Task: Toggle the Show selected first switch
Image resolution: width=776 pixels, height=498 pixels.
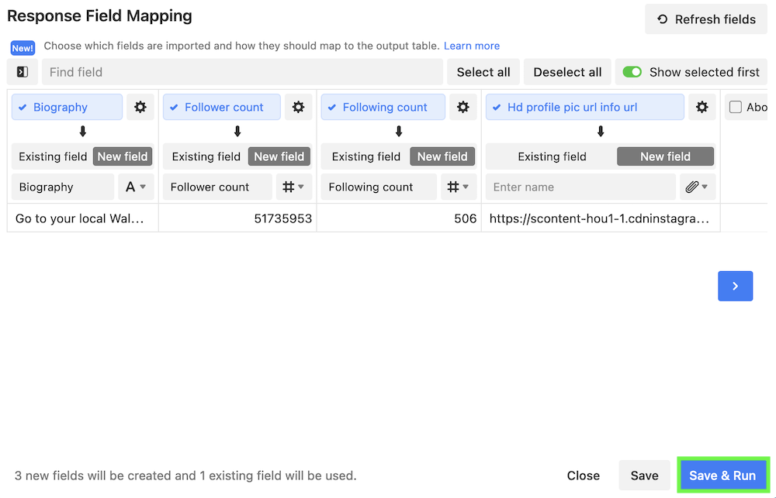Action: (632, 72)
